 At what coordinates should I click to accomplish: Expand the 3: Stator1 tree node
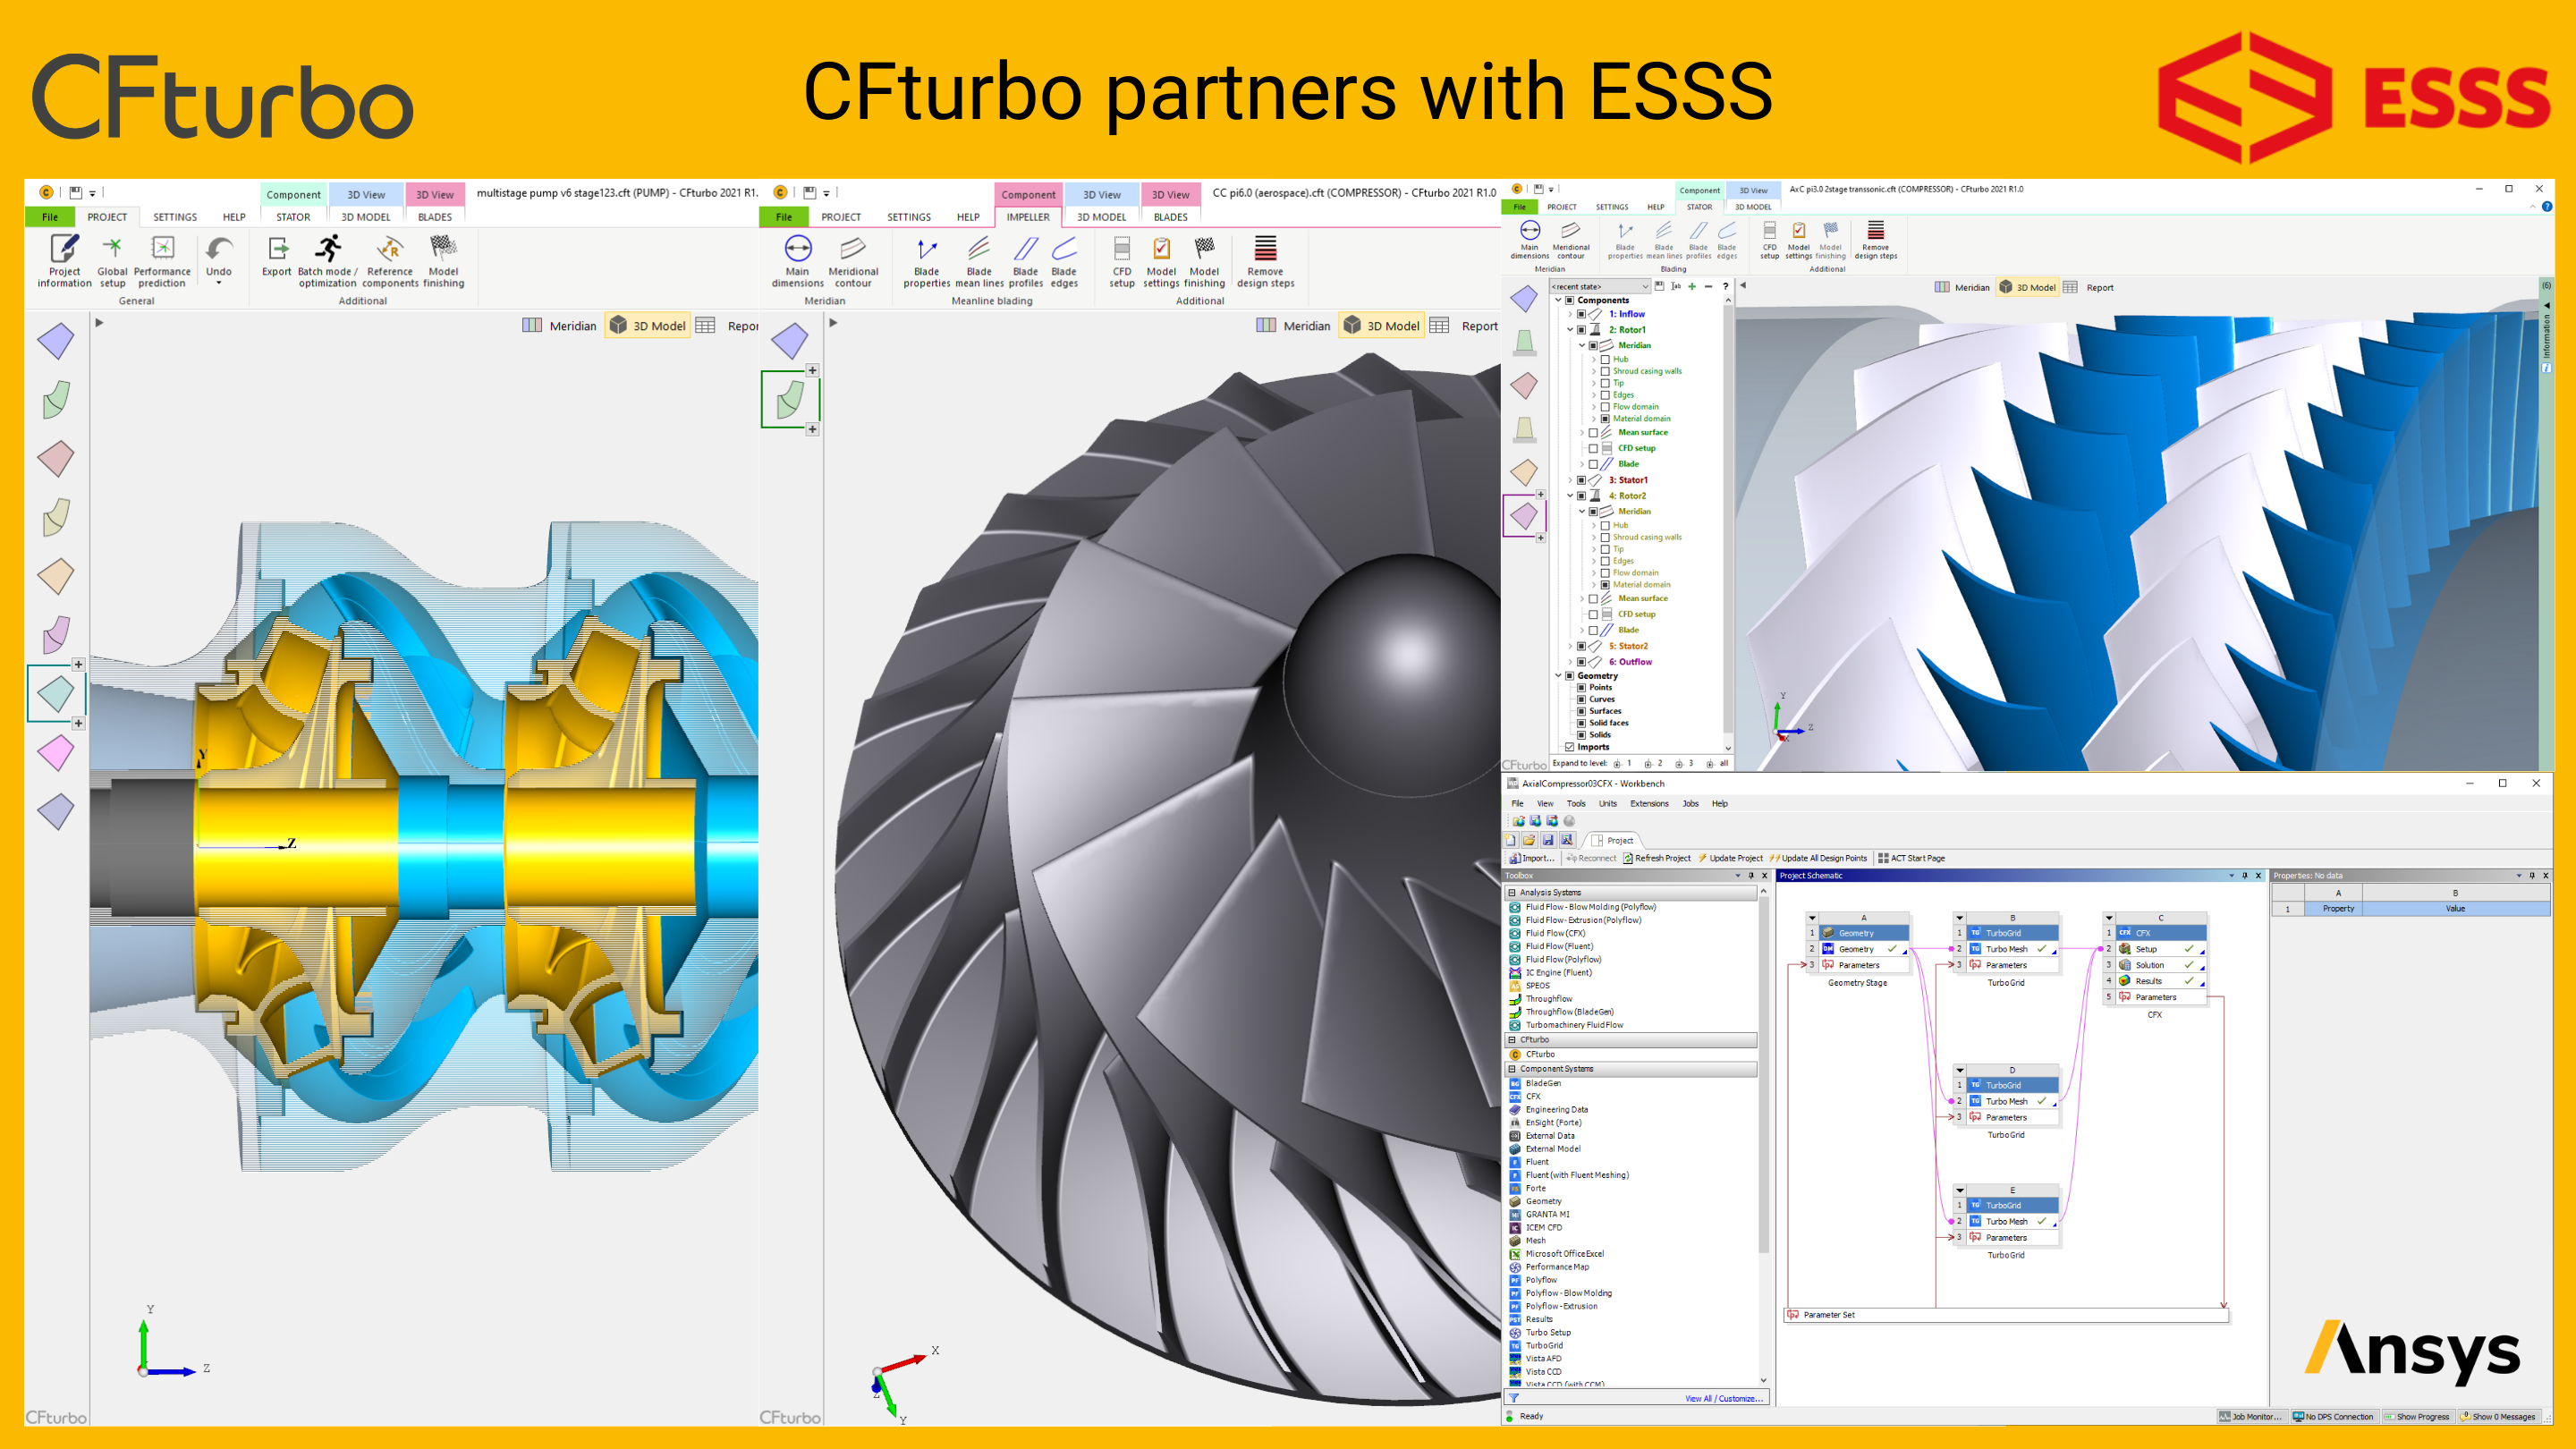1569,480
